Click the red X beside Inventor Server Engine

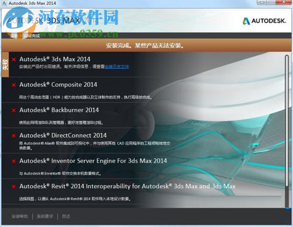pyautogui.click(x=14, y=161)
